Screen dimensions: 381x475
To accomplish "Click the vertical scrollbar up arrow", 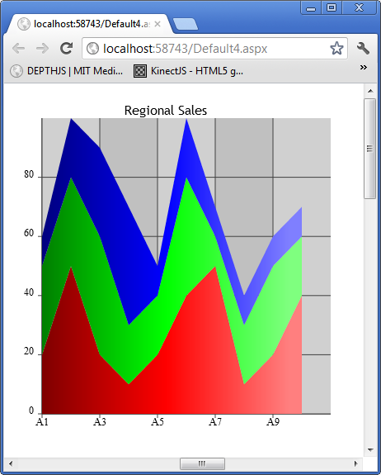I will [x=370, y=91].
